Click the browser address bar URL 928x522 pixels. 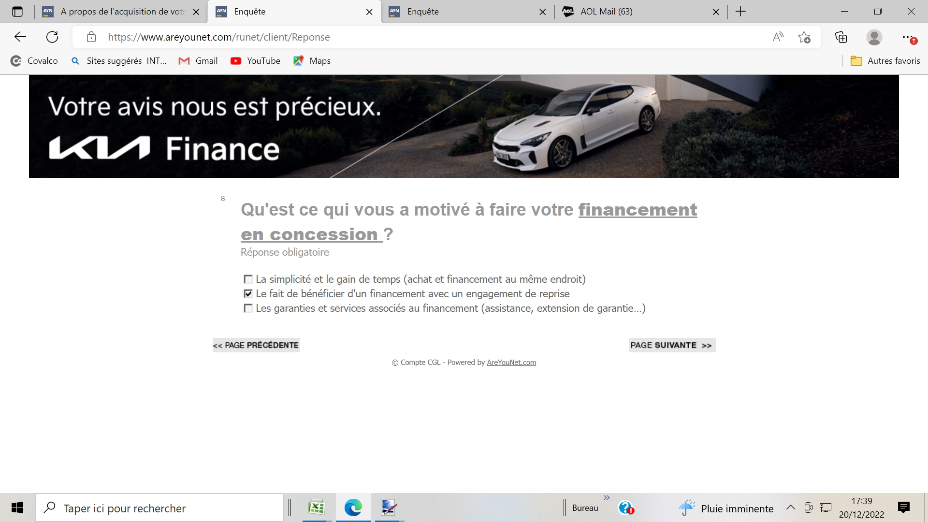219,37
